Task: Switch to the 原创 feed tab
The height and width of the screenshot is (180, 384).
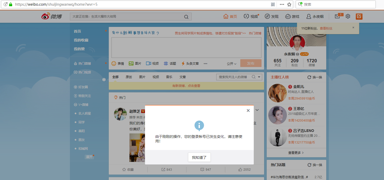Action: (x=129, y=77)
